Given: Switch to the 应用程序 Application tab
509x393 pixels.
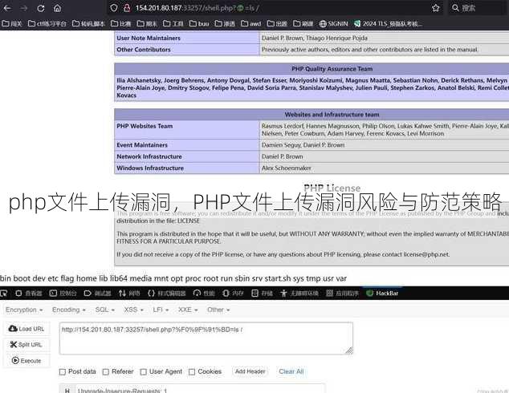Looking at the screenshot, I should tap(342, 294).
